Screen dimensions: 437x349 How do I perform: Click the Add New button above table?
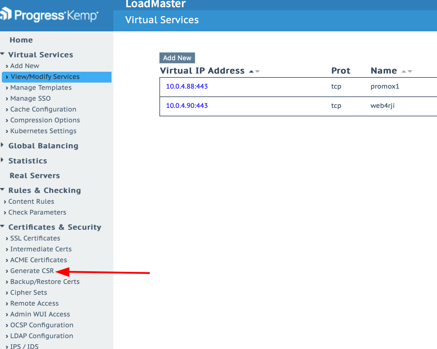(x=177, y=58)
